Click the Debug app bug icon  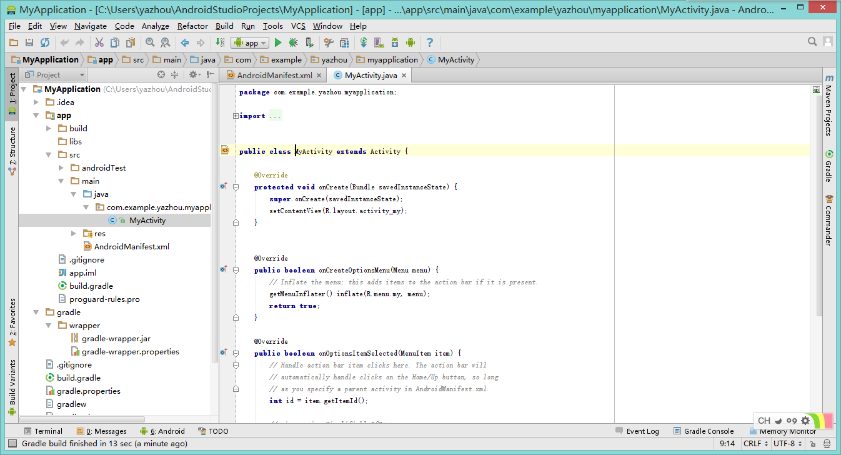coord(293,42)
